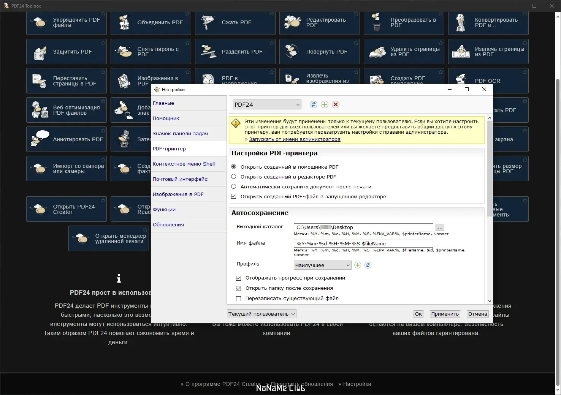
Task: Click the green add printer icon
Action: click(325, 104)
